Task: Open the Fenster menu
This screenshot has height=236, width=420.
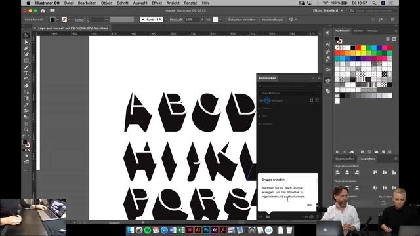Action: [190, 3]
